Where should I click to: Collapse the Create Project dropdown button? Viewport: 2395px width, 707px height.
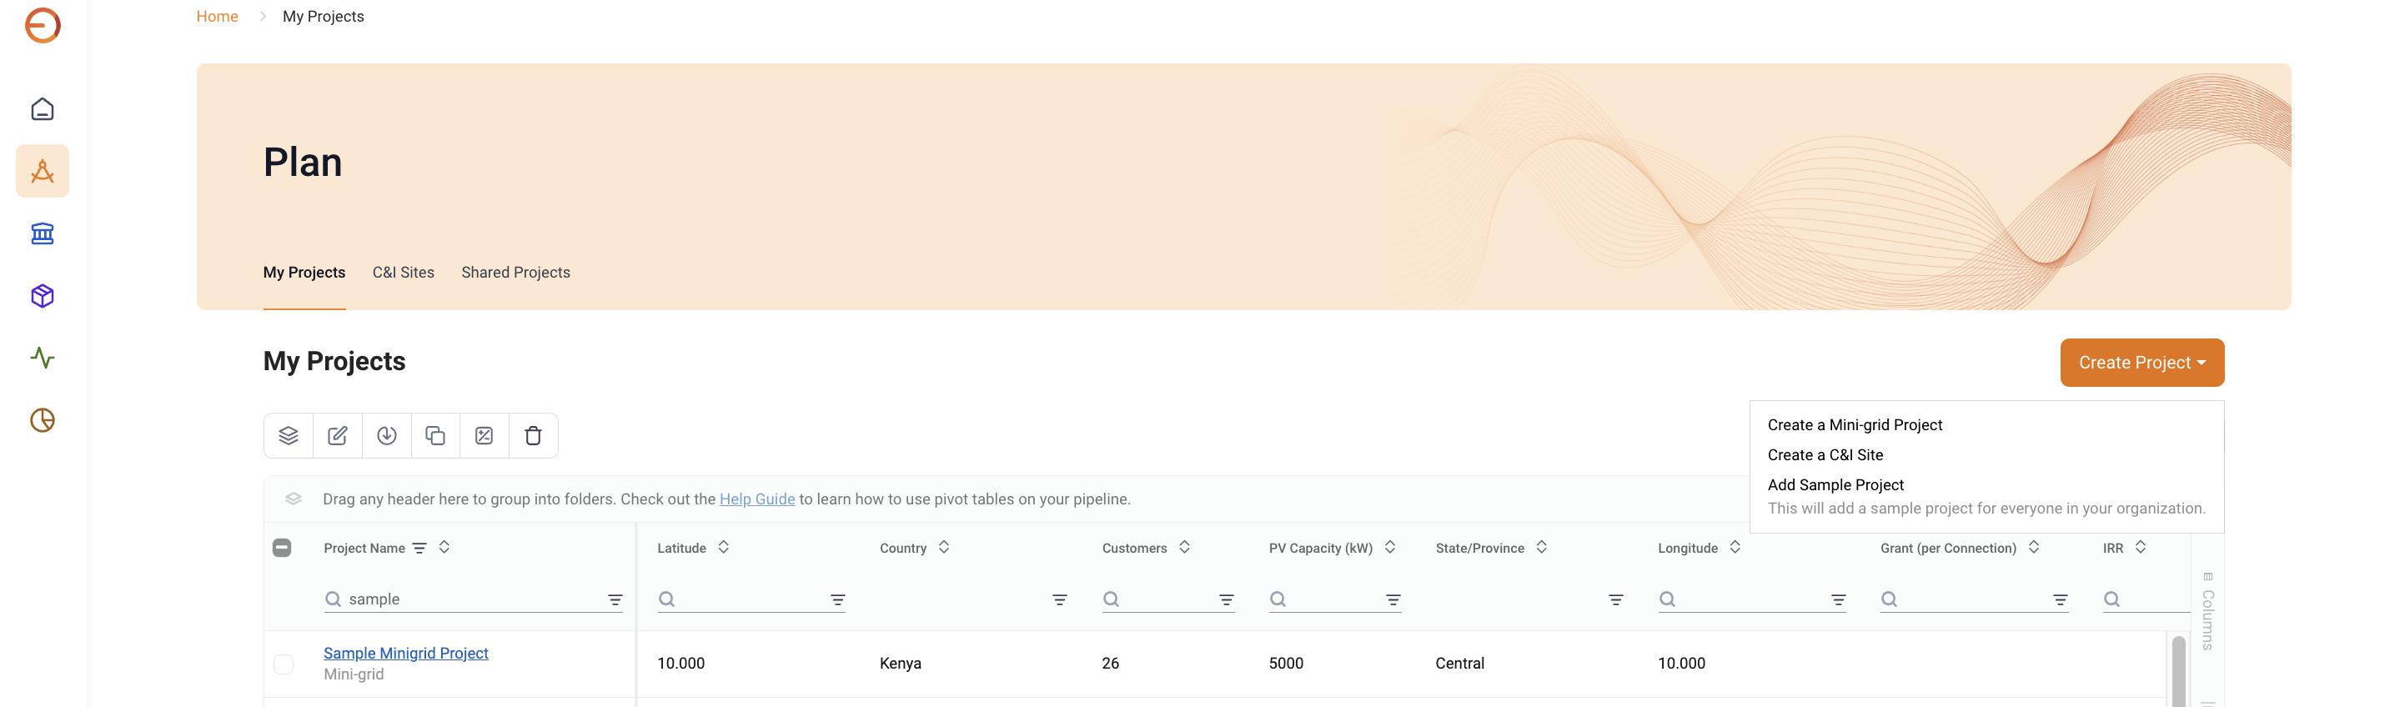[x=2142, y=363]
